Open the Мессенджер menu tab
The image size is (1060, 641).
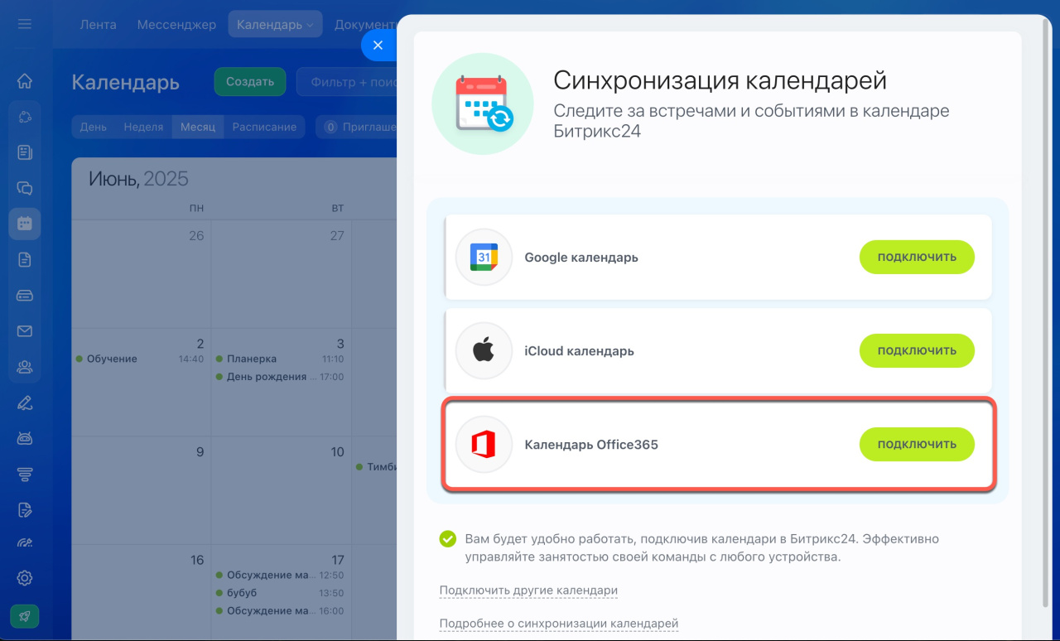[176, 25]
